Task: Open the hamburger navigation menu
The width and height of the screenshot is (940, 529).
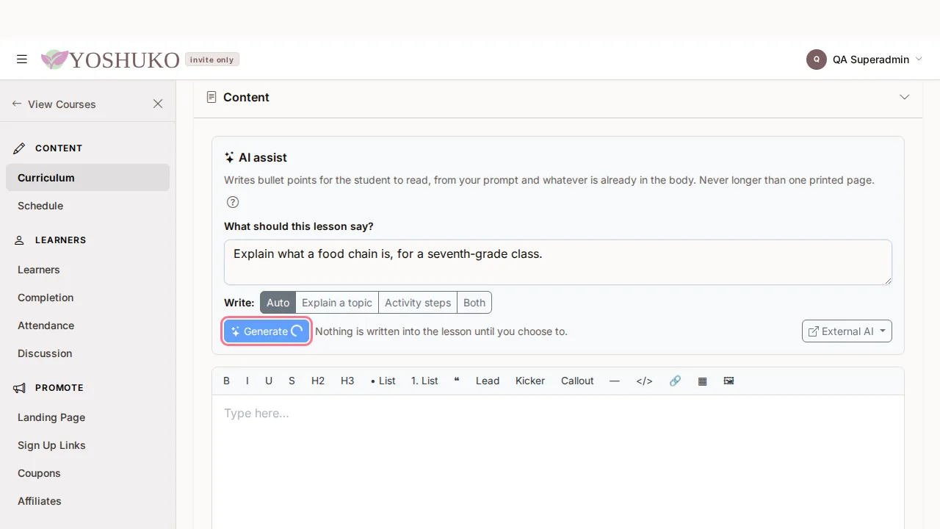Action: click(x=22, y=60)
